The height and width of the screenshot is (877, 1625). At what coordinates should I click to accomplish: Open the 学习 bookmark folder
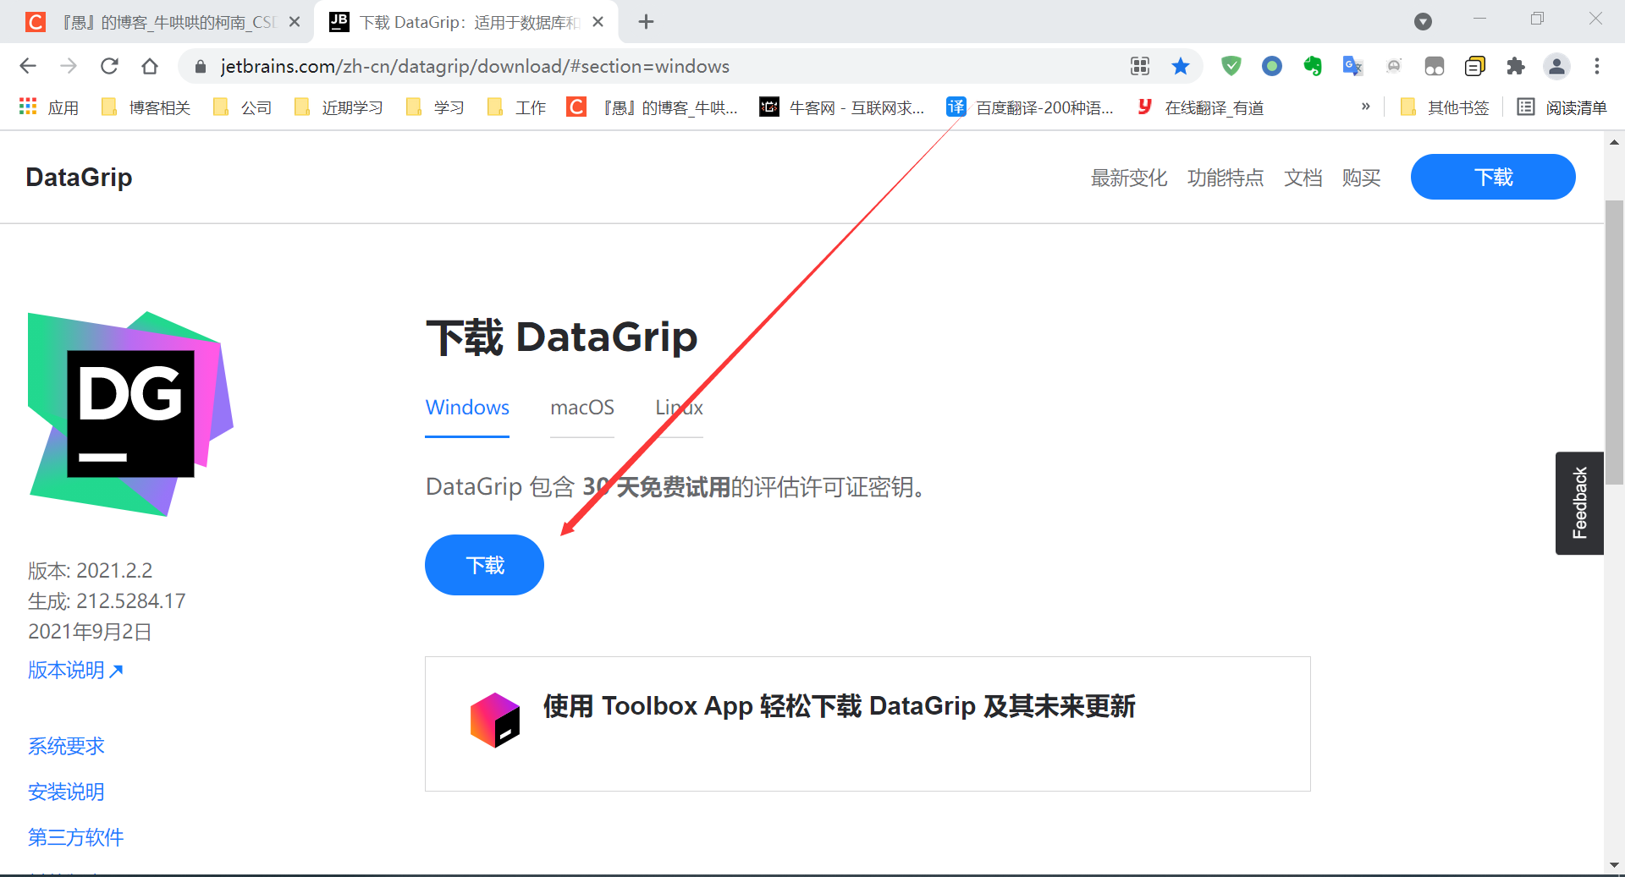pos(436,107)
